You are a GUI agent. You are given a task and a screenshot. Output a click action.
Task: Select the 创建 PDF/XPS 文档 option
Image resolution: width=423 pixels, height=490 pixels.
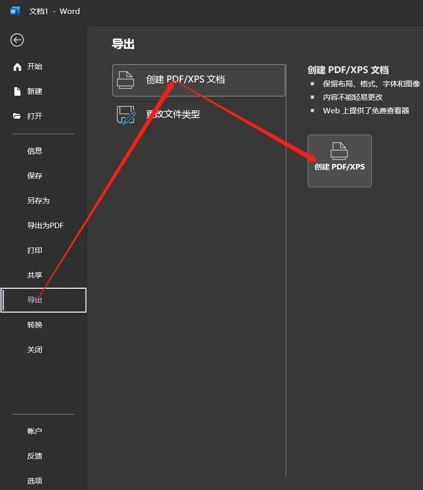tap(199, 81)
